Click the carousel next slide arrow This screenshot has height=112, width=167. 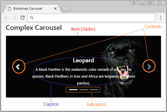tap(149, 67)
